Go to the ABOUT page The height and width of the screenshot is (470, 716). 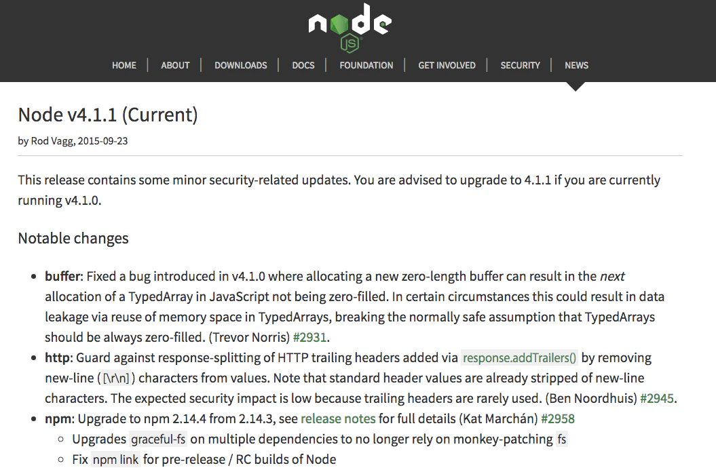coord(175,65)
